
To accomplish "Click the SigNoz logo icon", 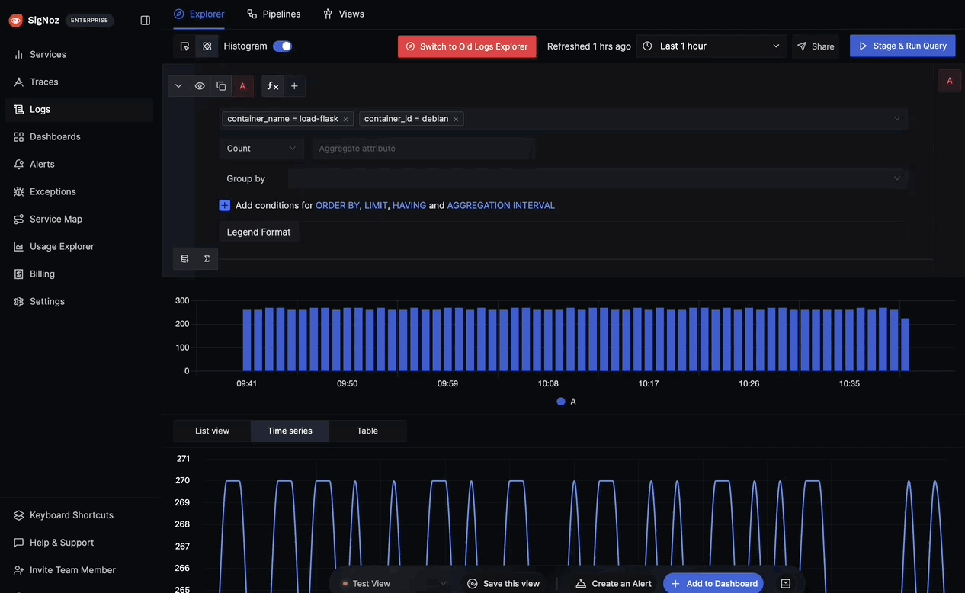I will click(x=15, y=21).
